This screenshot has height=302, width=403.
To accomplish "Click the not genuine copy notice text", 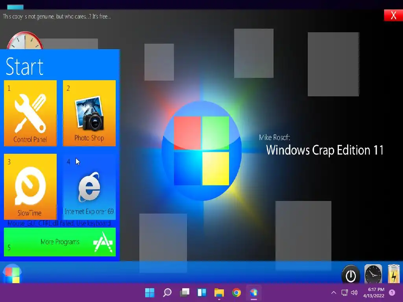I will pos(57,17).
